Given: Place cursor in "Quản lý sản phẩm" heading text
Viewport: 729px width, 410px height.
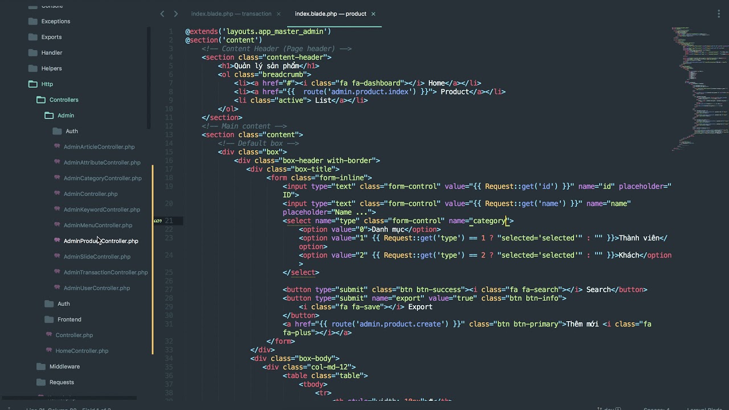Looking at the screenshot, I should point(267,66).
